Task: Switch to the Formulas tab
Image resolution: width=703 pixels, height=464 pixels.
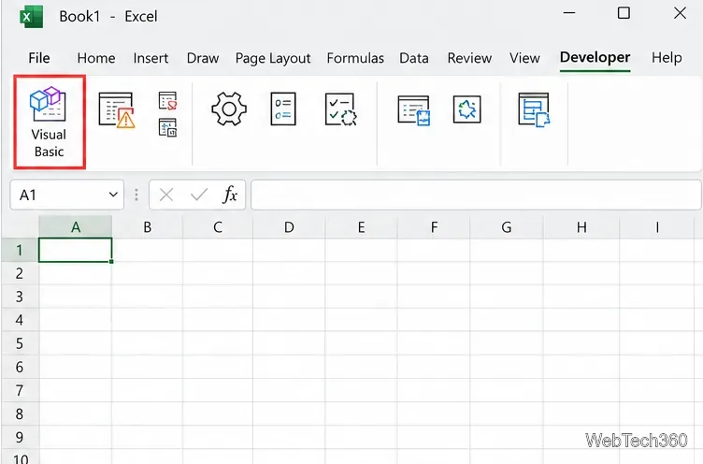Action: point(355,58)
